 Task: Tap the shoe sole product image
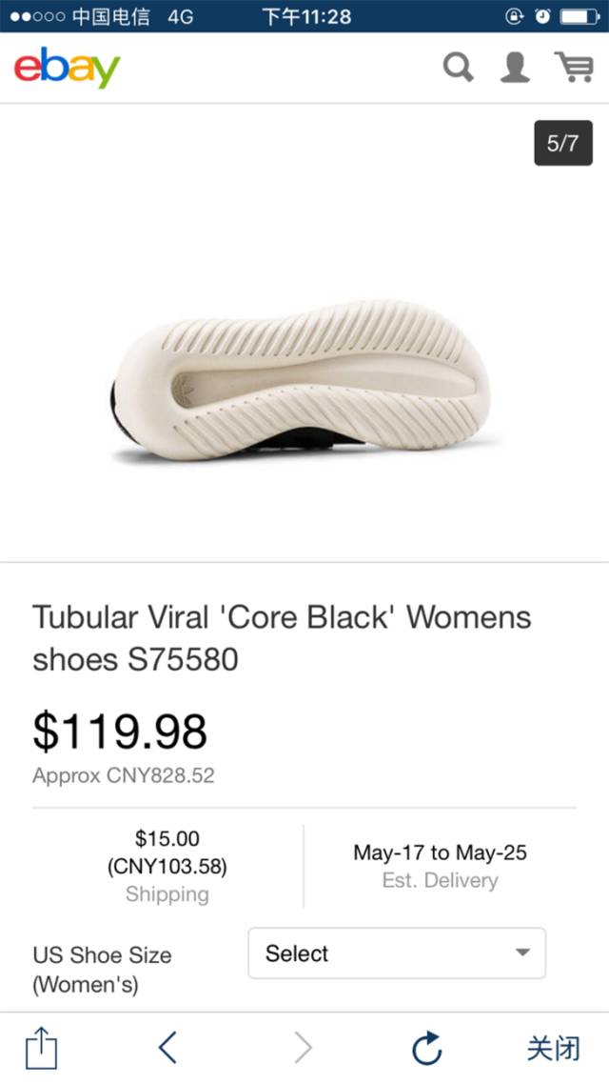click(303, 380)
